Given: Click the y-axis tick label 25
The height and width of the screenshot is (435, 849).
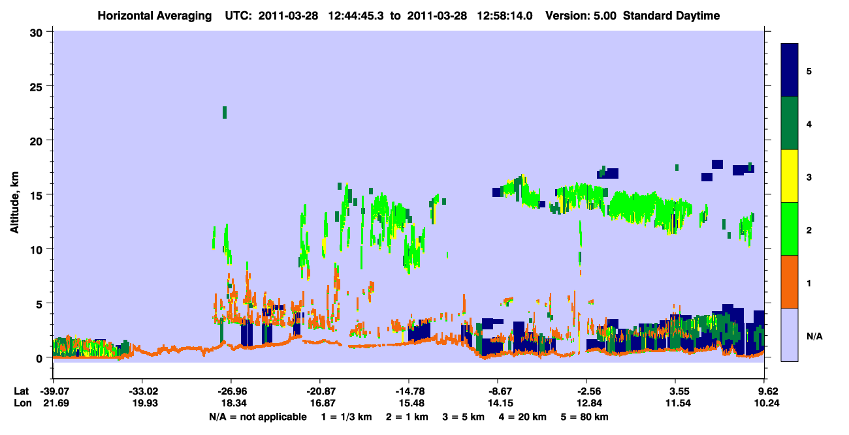Looking at the screenshot, I should [x=38, y=86].
